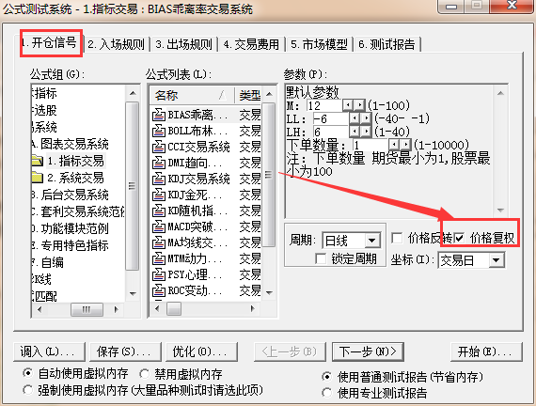Image resolution: width=536 pixels, height=406 pixels.
Task: Select F.自编 tree item
Action: 48,262
